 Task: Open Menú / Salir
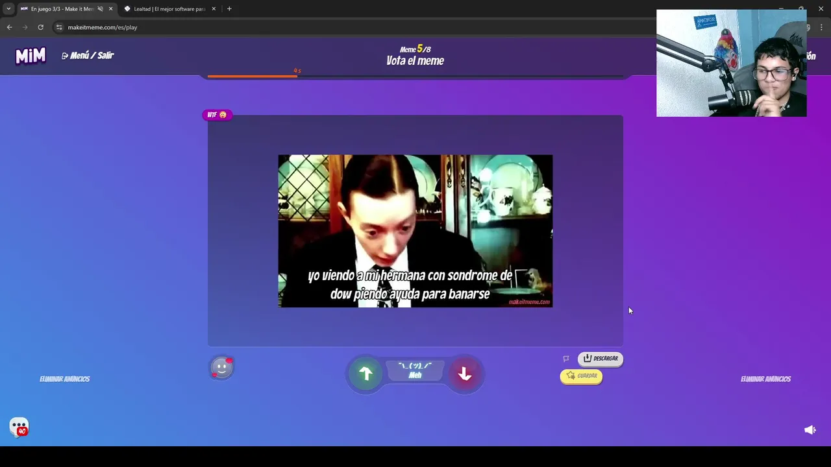pos(88,56)
